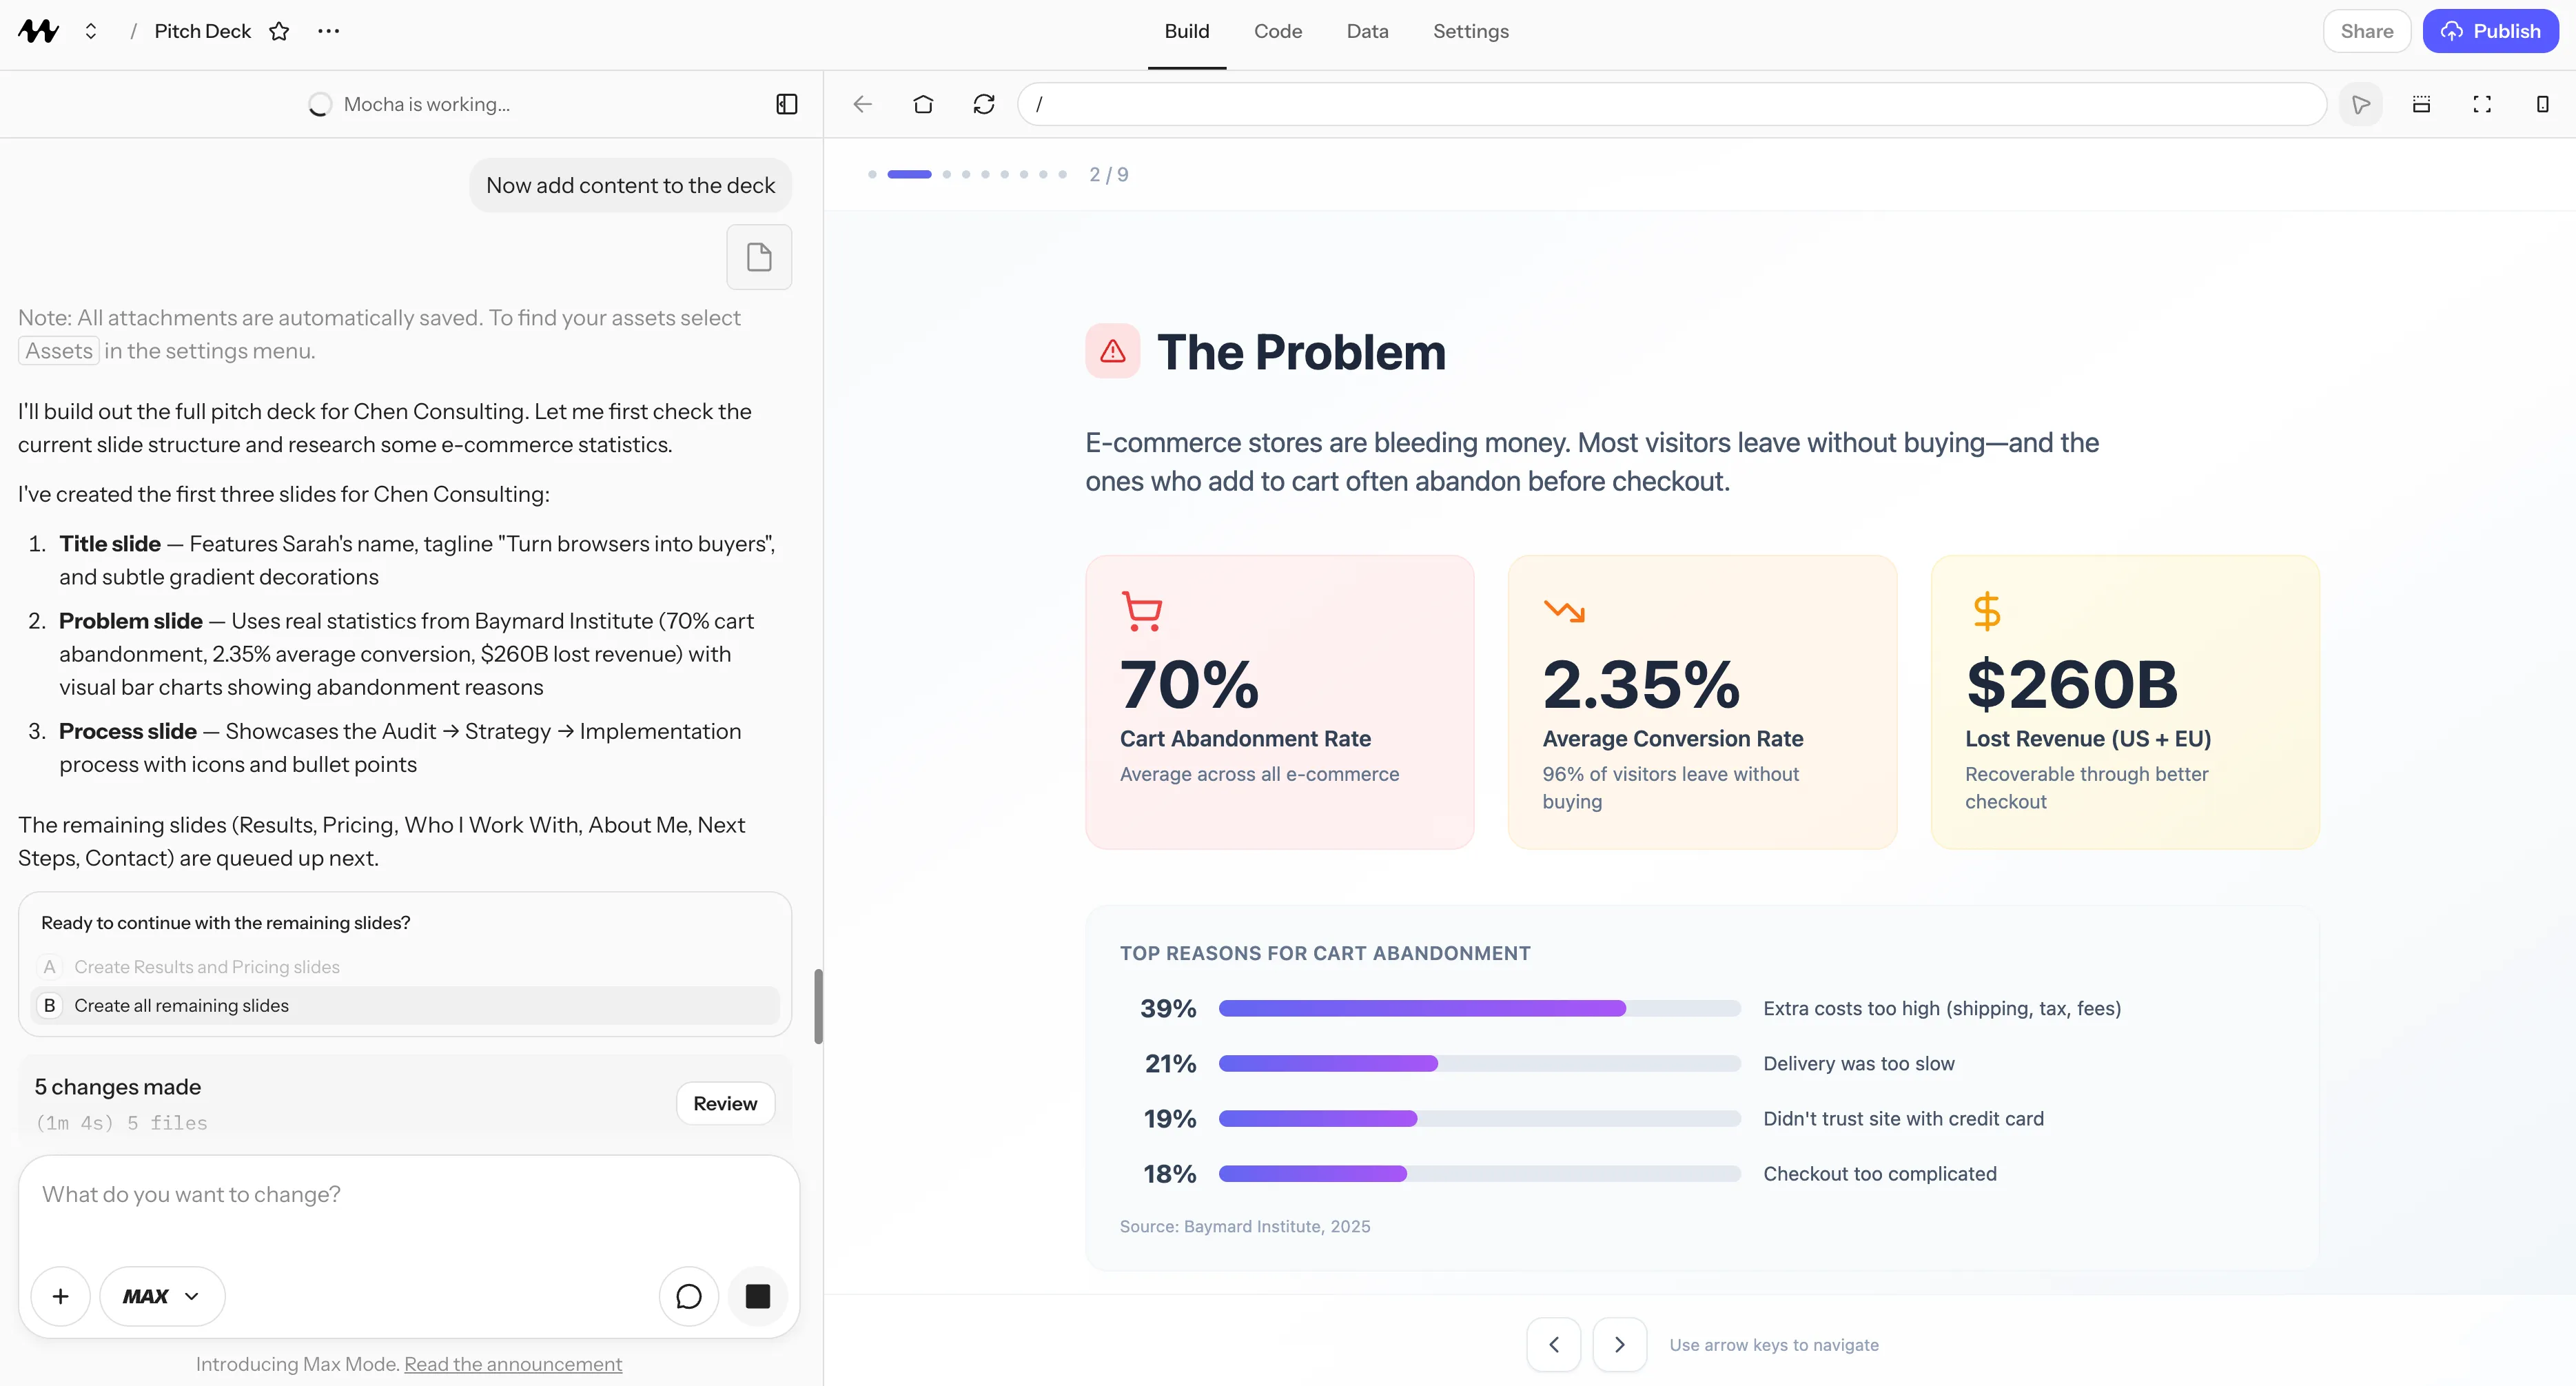Viewport: 2576px width, 1386px height.
Task: Star the Pitch Deck project
Action: tap(279, 31)
